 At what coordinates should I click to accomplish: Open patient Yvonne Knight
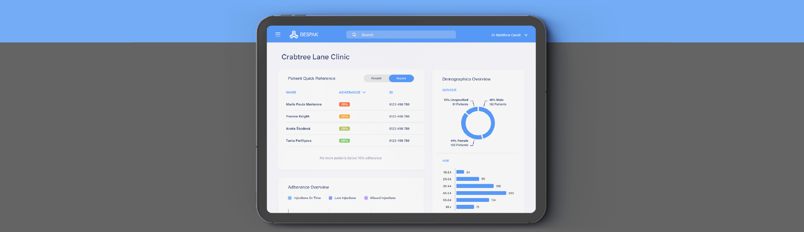298,117
